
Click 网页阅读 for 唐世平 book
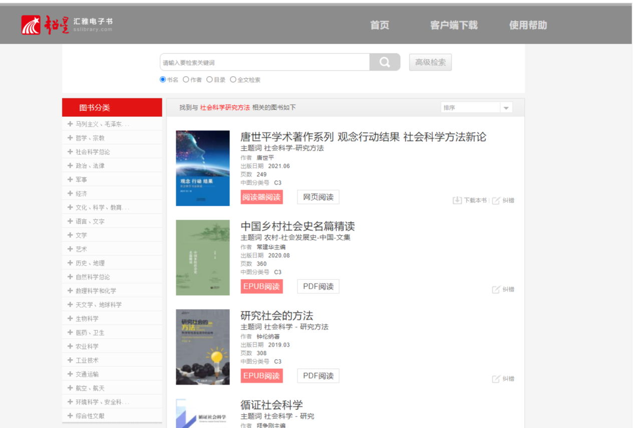[318, 197]
